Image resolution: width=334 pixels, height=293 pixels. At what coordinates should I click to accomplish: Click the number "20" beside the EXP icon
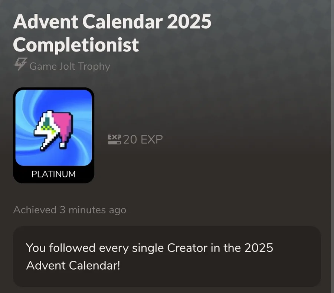(130, 140)
